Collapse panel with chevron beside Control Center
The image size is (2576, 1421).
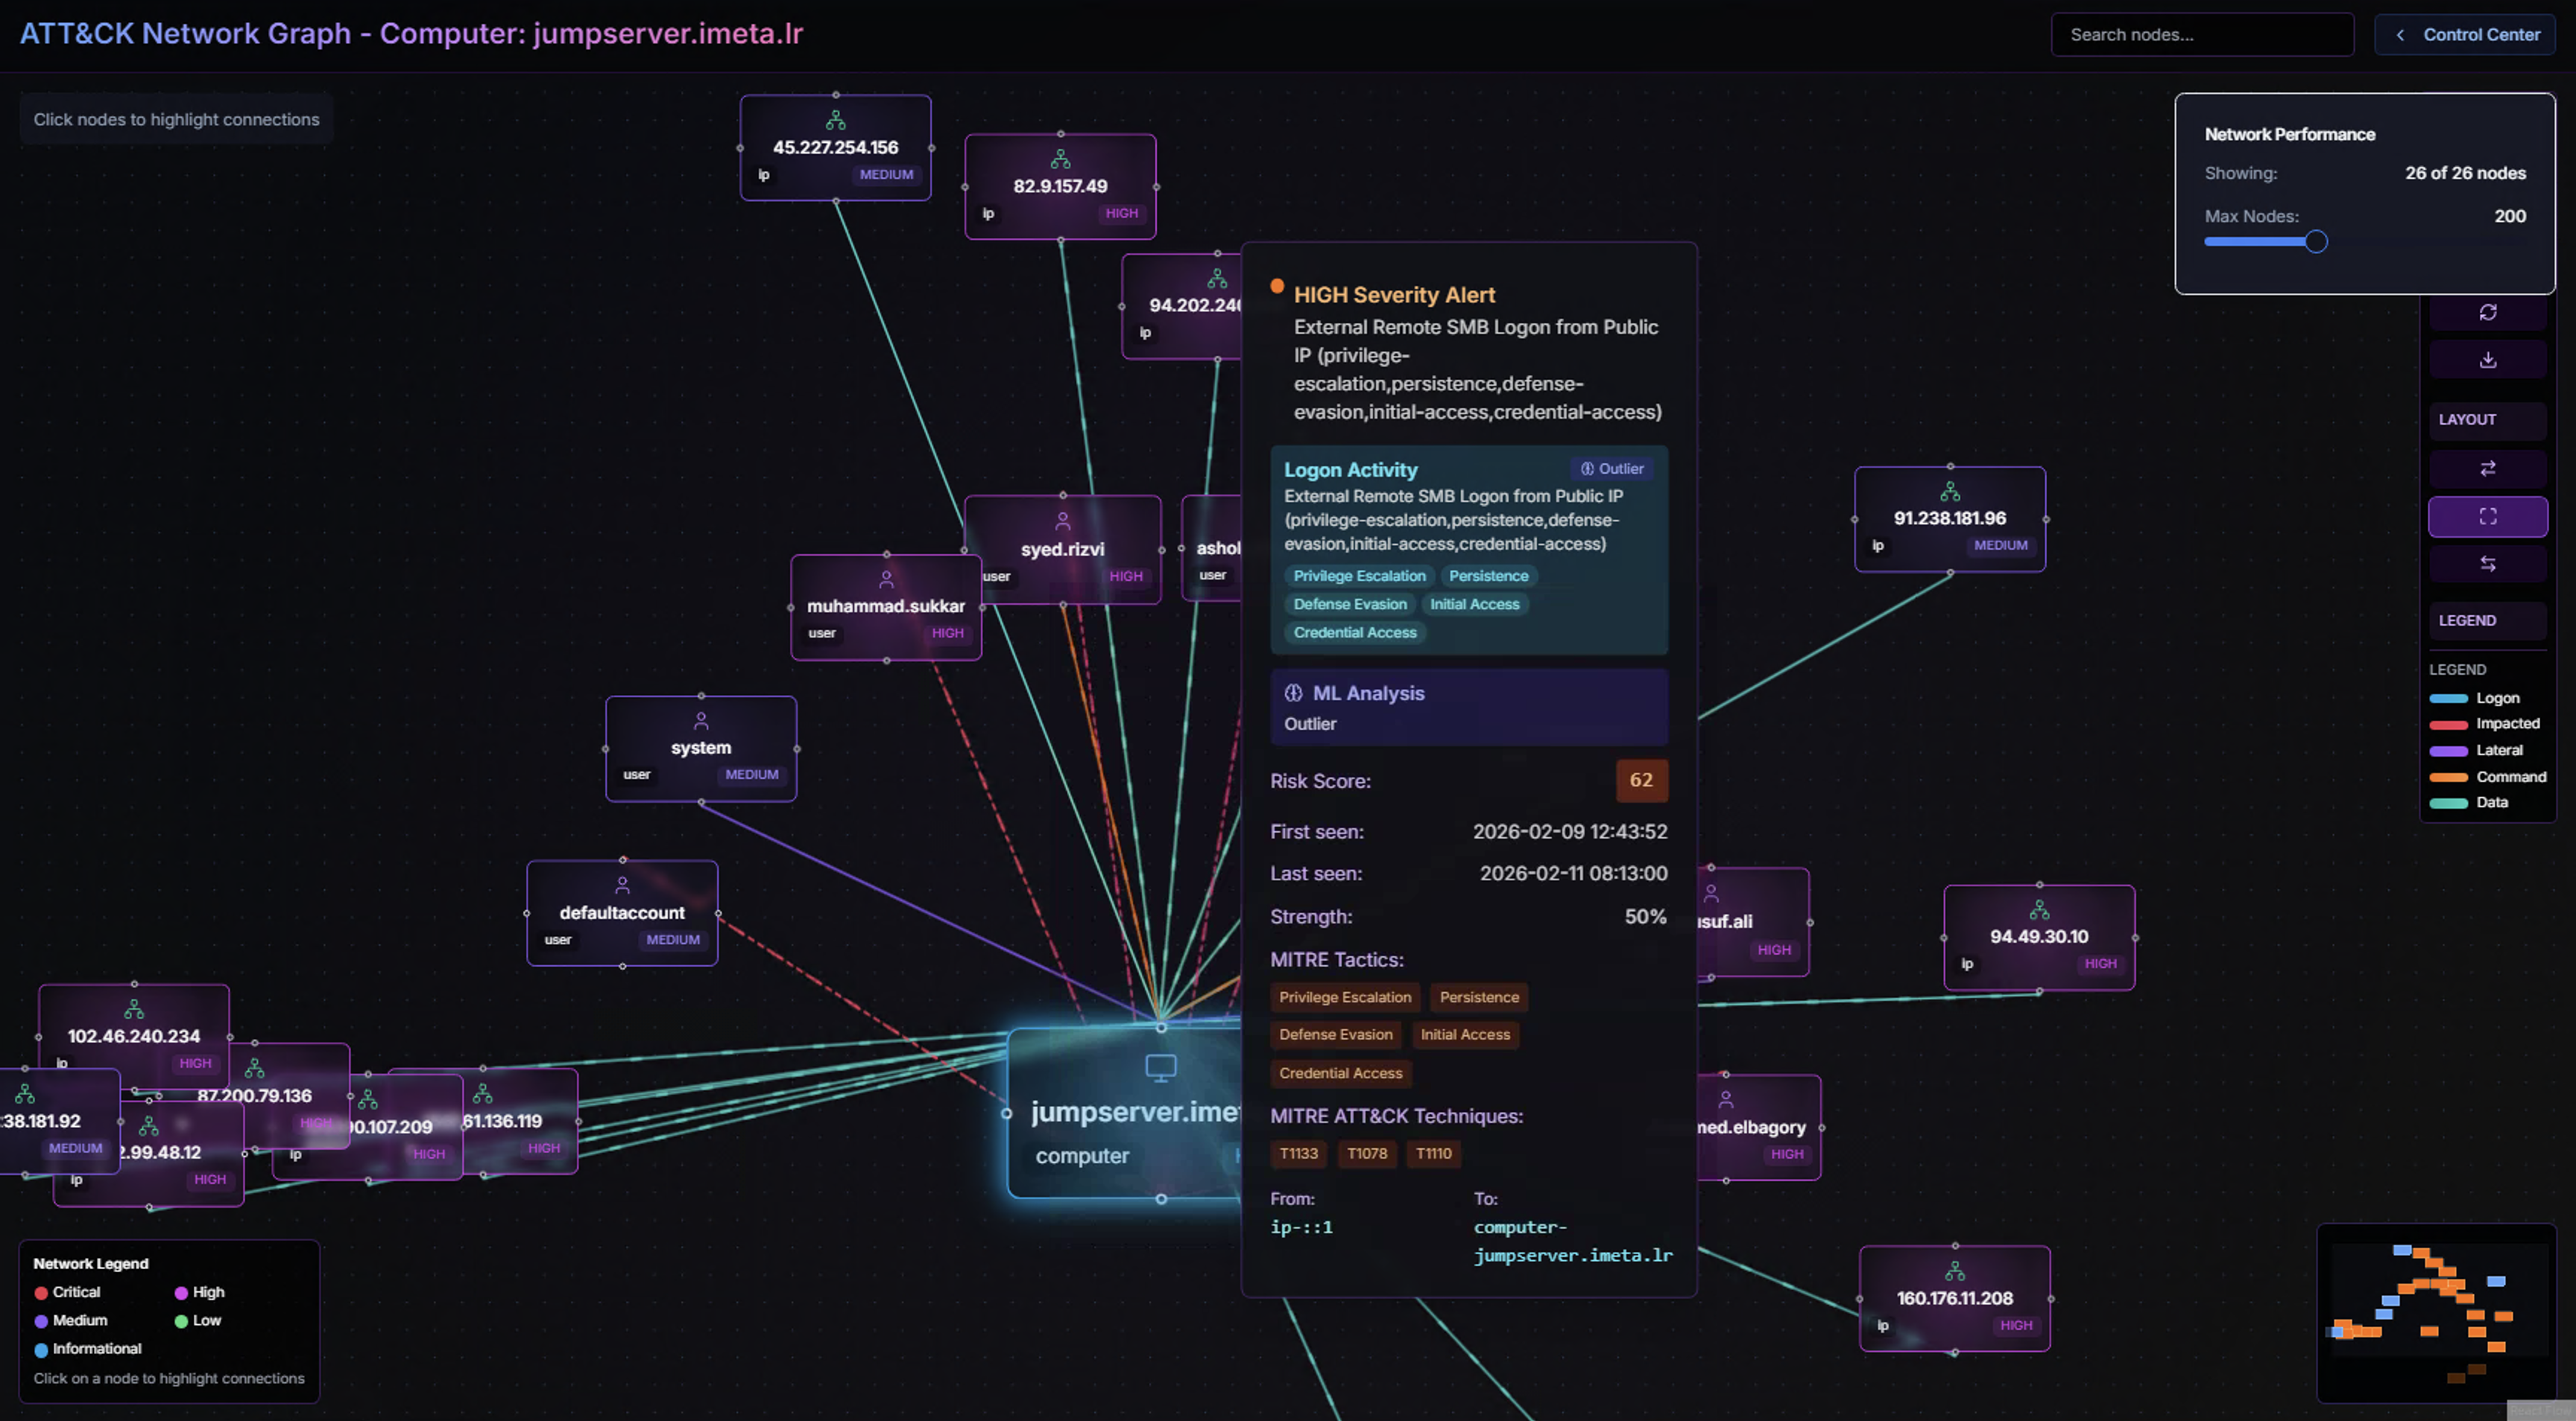(2400, 34)
